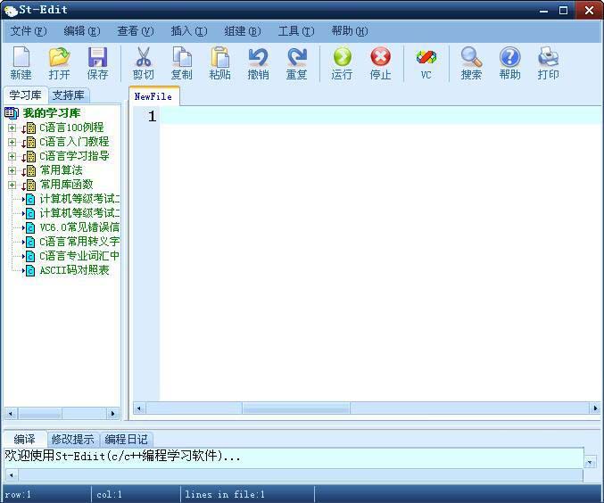The height and width of the screenshot is (503, 604).
Task: Open search with the 搜索 magnifier icon
Action: pos(471,63)
